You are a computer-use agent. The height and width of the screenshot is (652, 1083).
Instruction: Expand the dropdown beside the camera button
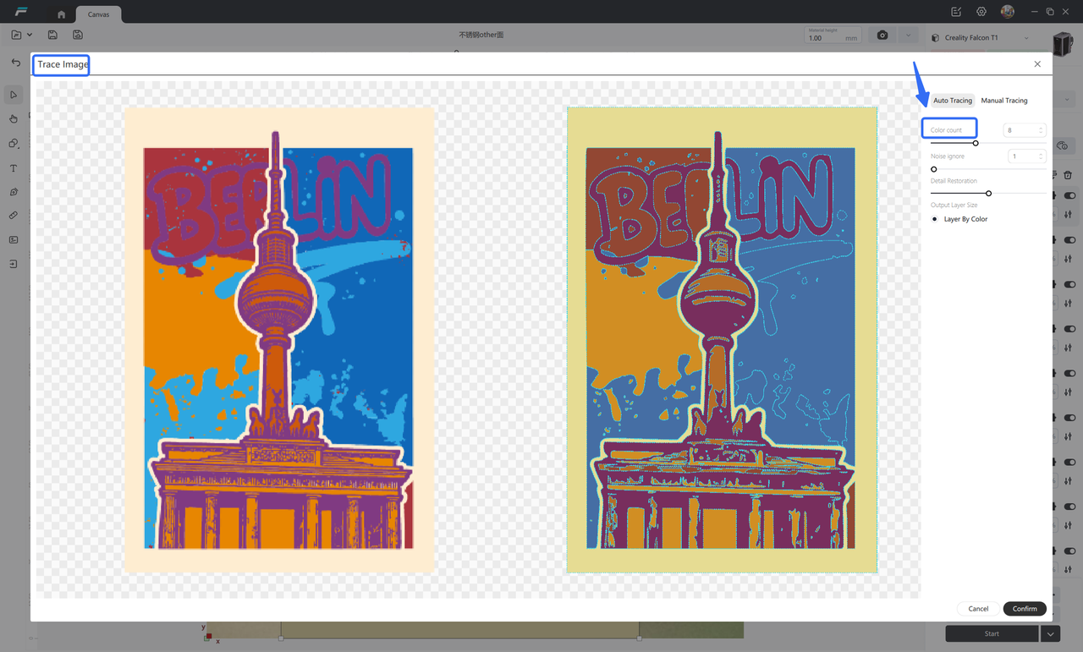[908, 36]
